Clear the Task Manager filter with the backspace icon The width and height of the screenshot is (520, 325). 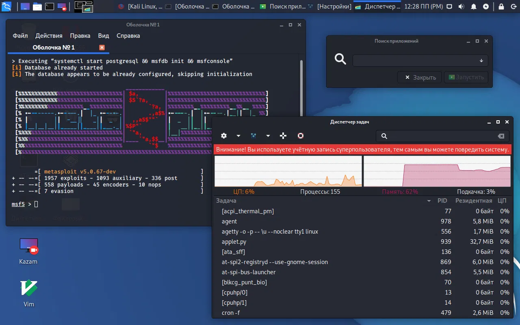click(501, 136)
